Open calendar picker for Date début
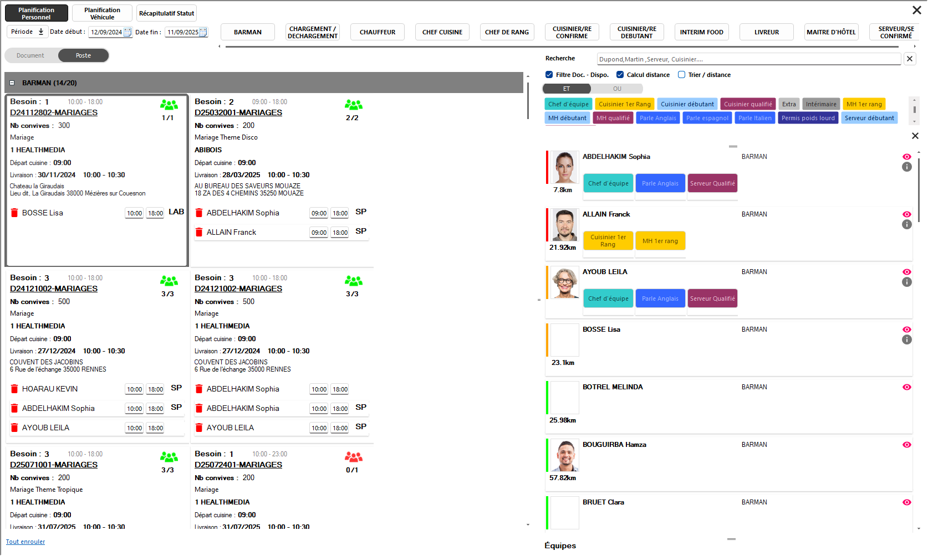 [128, 32]
